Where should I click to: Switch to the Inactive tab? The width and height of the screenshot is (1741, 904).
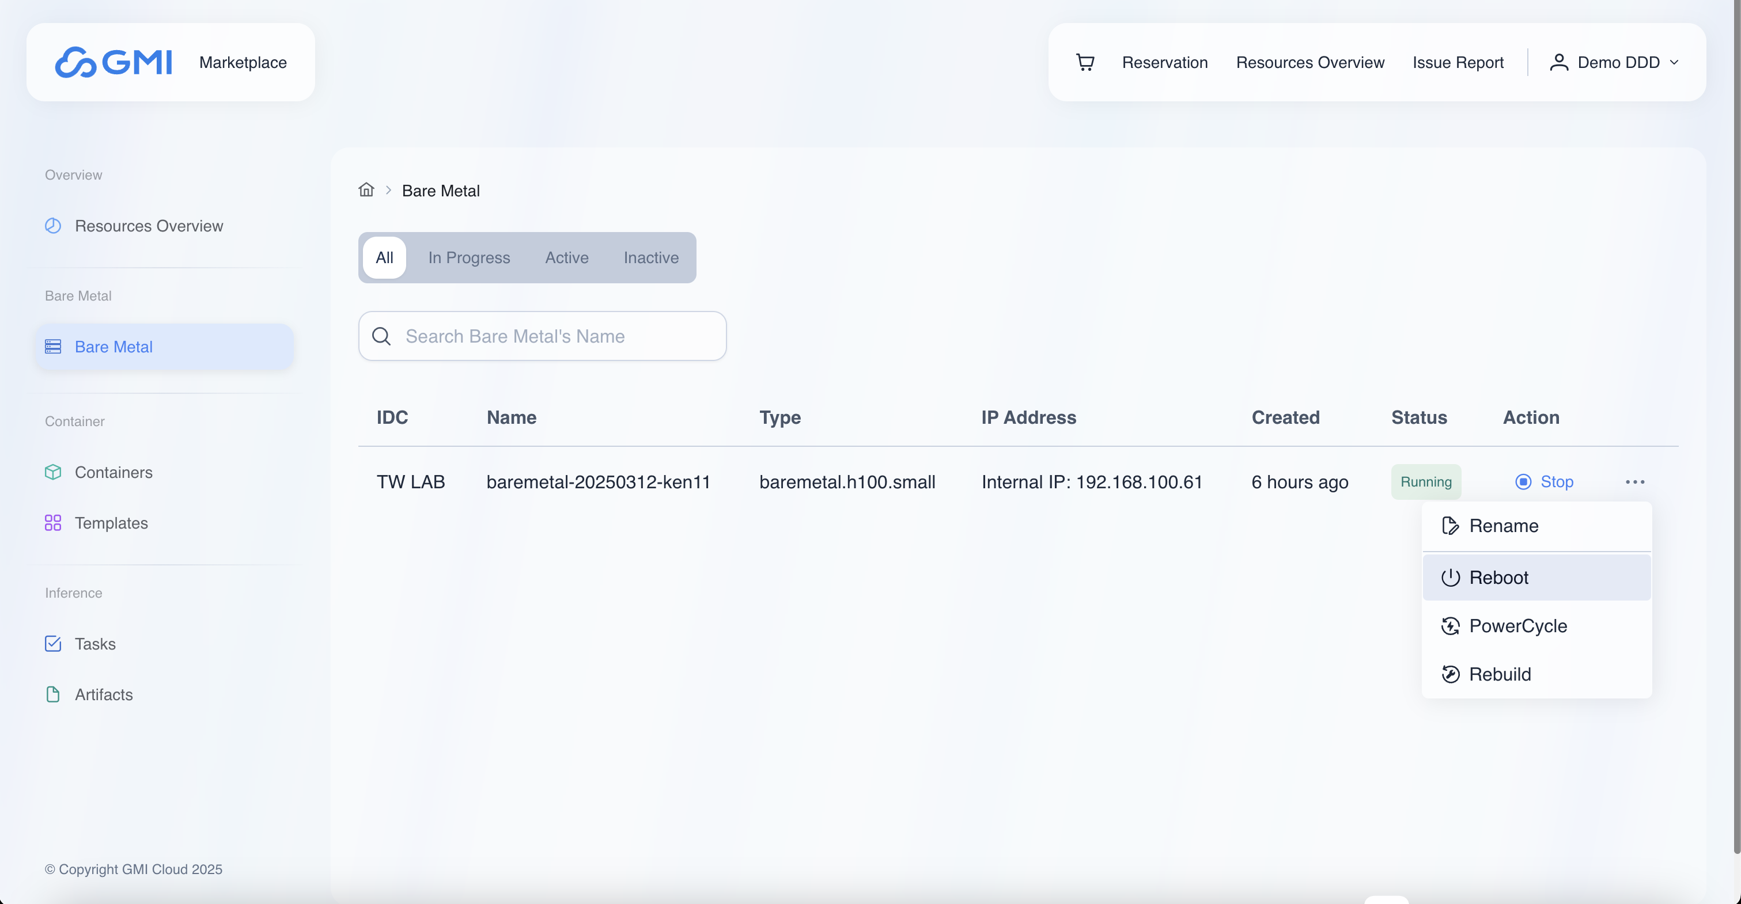[651, 257]
